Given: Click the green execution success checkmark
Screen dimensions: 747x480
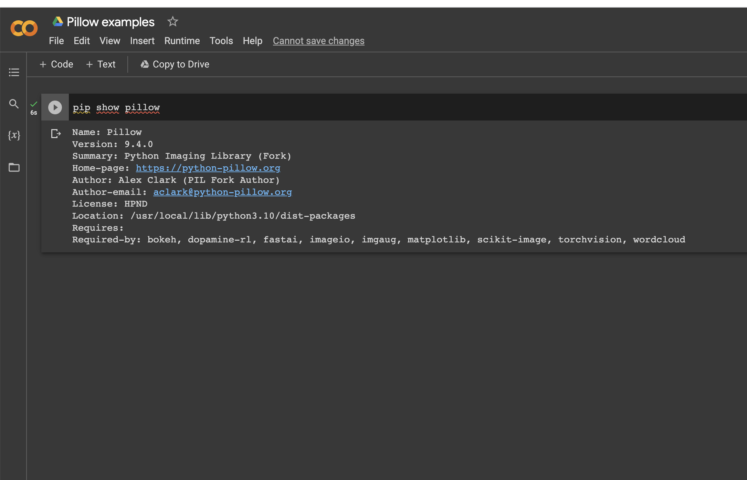Looking at the screenshot, I should tap(34, 104).
